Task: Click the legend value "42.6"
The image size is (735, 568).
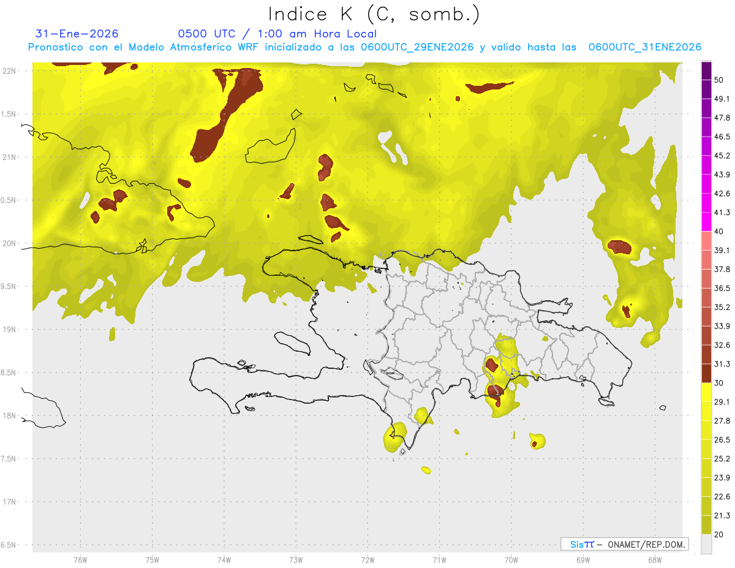Action: click(x=722, y=194)
